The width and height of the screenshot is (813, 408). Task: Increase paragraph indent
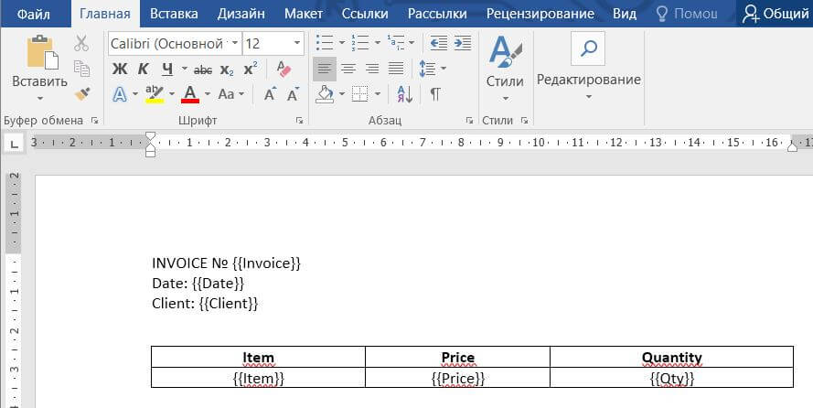[463, 43]
